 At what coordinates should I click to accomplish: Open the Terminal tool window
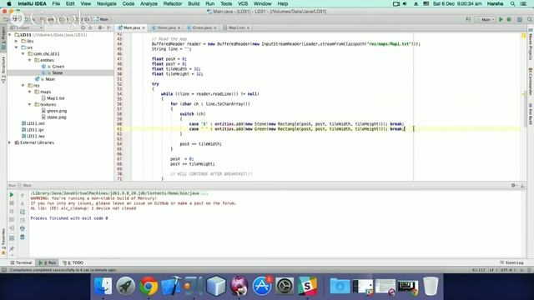21,262
